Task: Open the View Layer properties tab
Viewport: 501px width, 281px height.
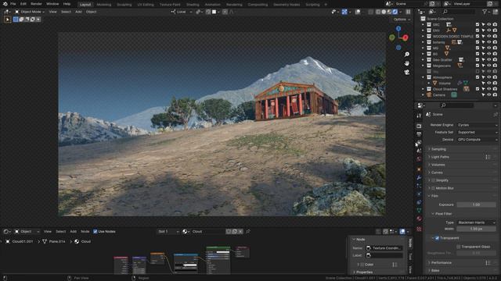Action: (x=419, y=143)
